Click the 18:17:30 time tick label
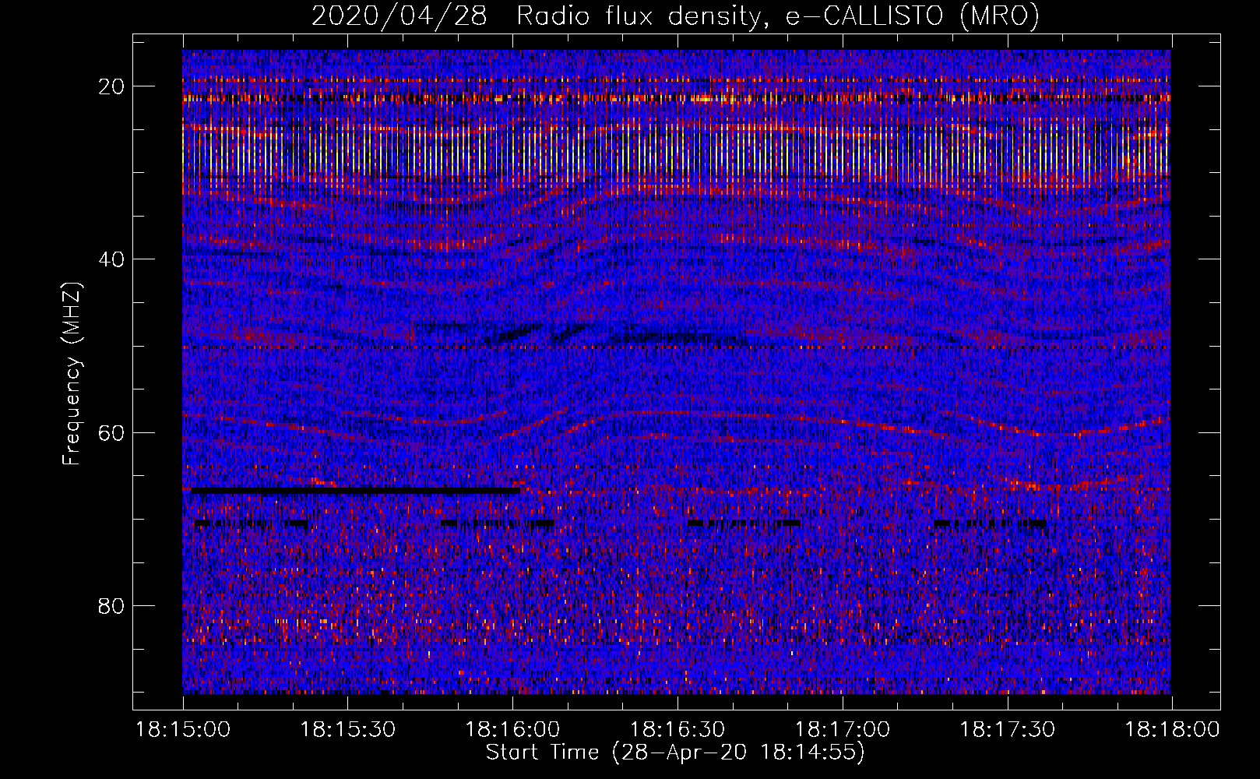This screenshot has height=779, width=1260. 1007,730
